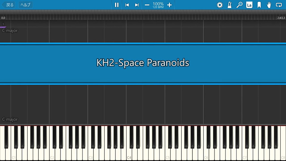This screenshot has width=286, height=161.
Task: Open the hand selection icon
Action: coord(269,5)
